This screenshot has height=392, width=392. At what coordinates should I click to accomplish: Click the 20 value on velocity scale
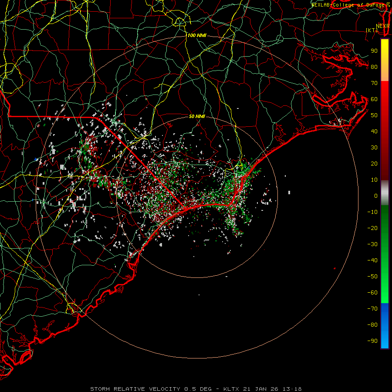pos(374,164)
